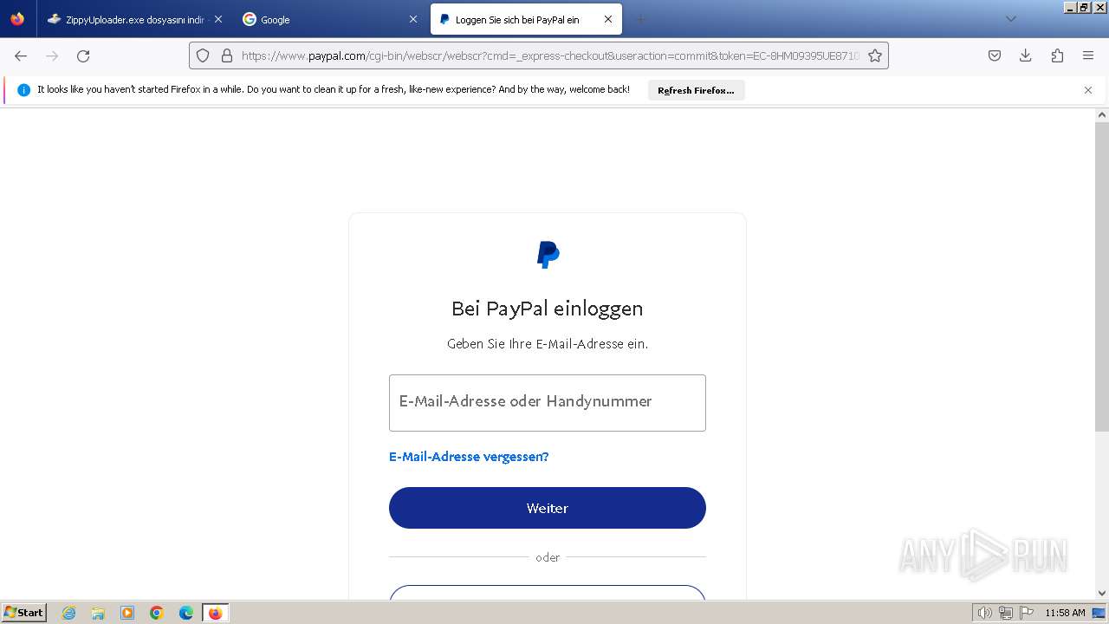Click Geben Sie Ihre E-Mail-Adresse ein text
Screen dimensions: 1109x624
548,344
